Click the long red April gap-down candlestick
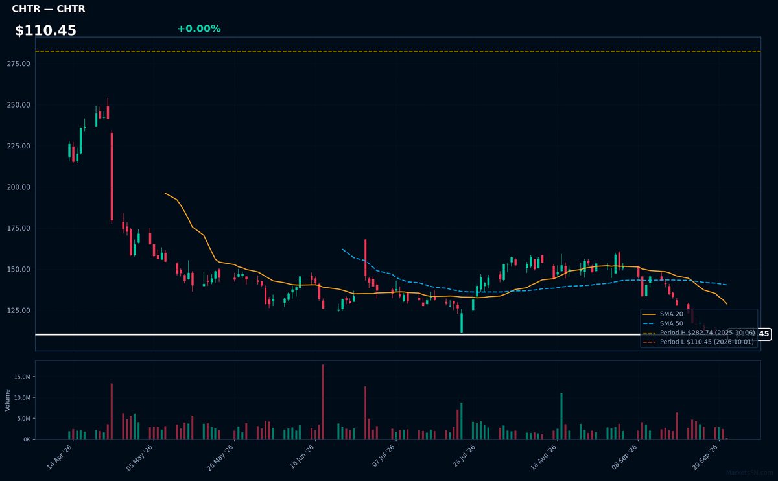 pos(112,176)
